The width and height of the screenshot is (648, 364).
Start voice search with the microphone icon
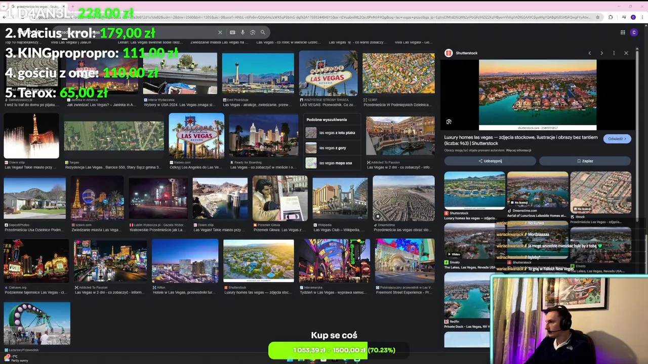click(242, 32)
